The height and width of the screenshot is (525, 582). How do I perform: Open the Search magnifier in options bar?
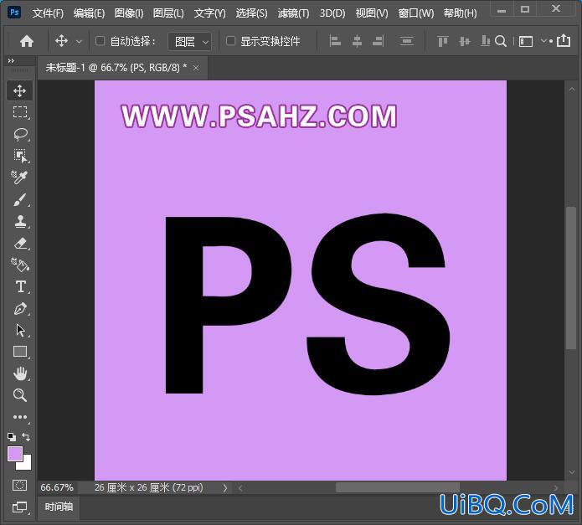[501, 41]
